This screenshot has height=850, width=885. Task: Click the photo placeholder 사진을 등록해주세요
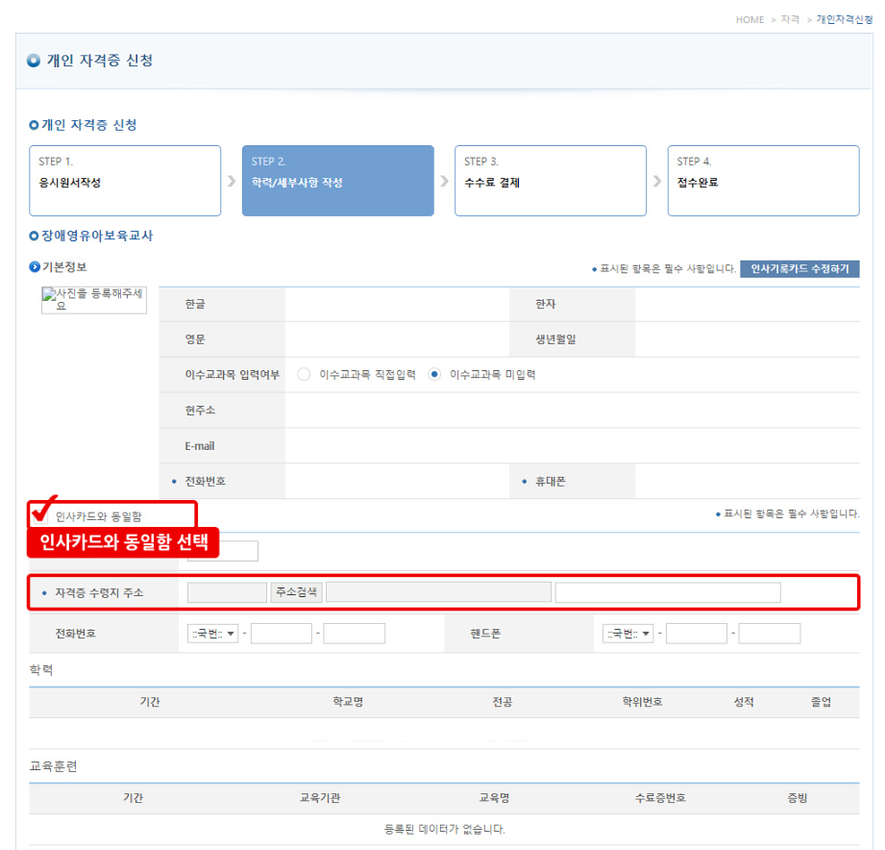(x=94, y=300)
